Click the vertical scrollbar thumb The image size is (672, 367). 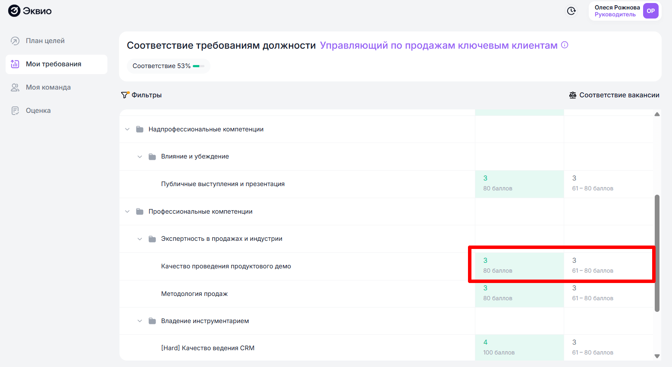click(x=657, y=253)
